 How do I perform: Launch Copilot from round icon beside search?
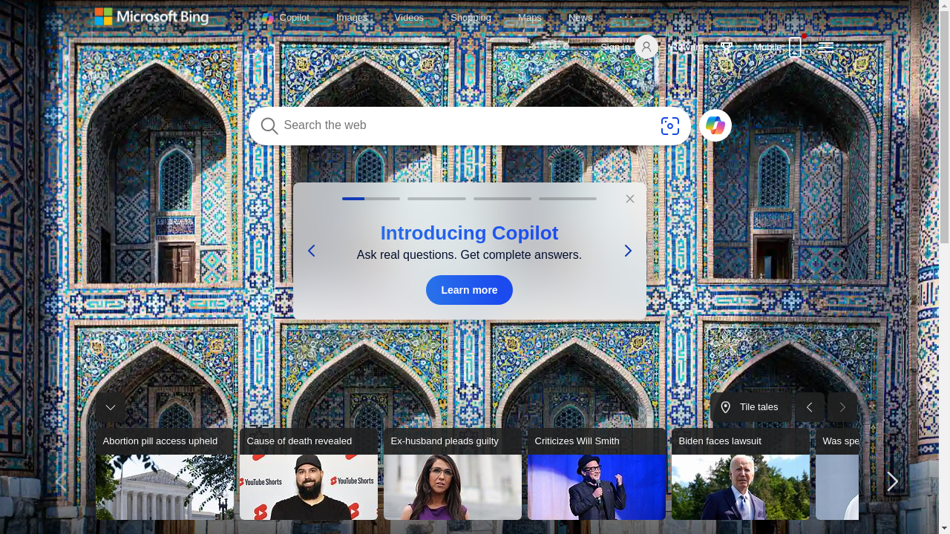[715, 126]
